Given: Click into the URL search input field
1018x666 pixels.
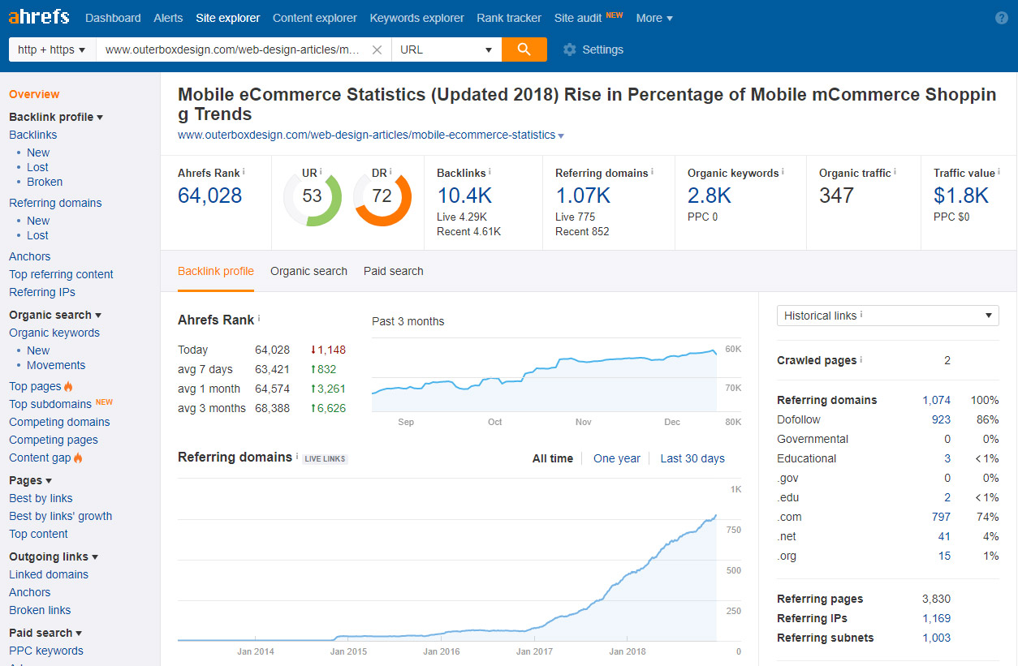Looking at the screenshot, I should click(x=233, y=49).
